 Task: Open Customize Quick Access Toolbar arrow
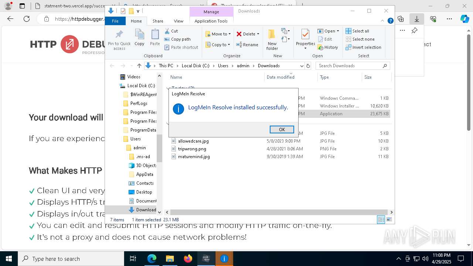tap(138, 11)
